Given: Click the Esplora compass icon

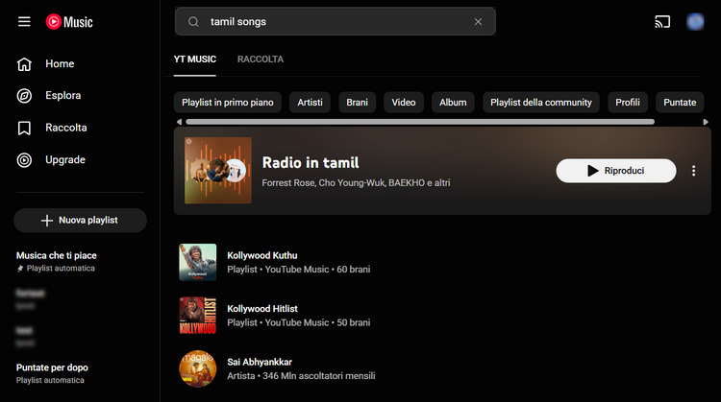Looking at the screenshot, I should 24,96.
